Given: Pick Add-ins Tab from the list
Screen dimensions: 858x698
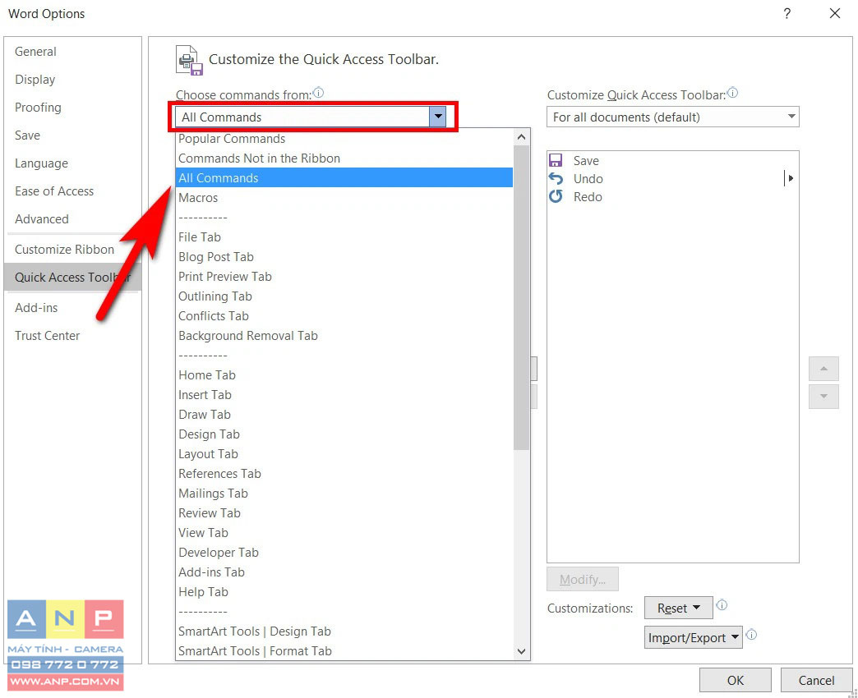Looking at the screenshot, I should pos(344,572).
